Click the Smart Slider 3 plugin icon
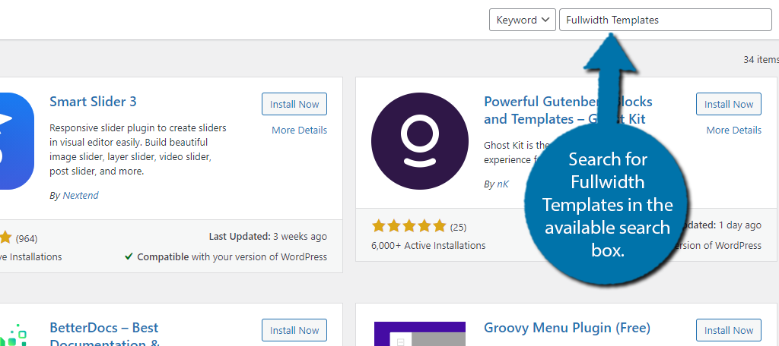Image resolution: width=779 pixels, height=346 pixels. (17, 141)
